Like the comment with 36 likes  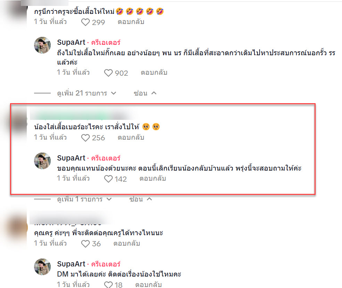click(85, 244)
